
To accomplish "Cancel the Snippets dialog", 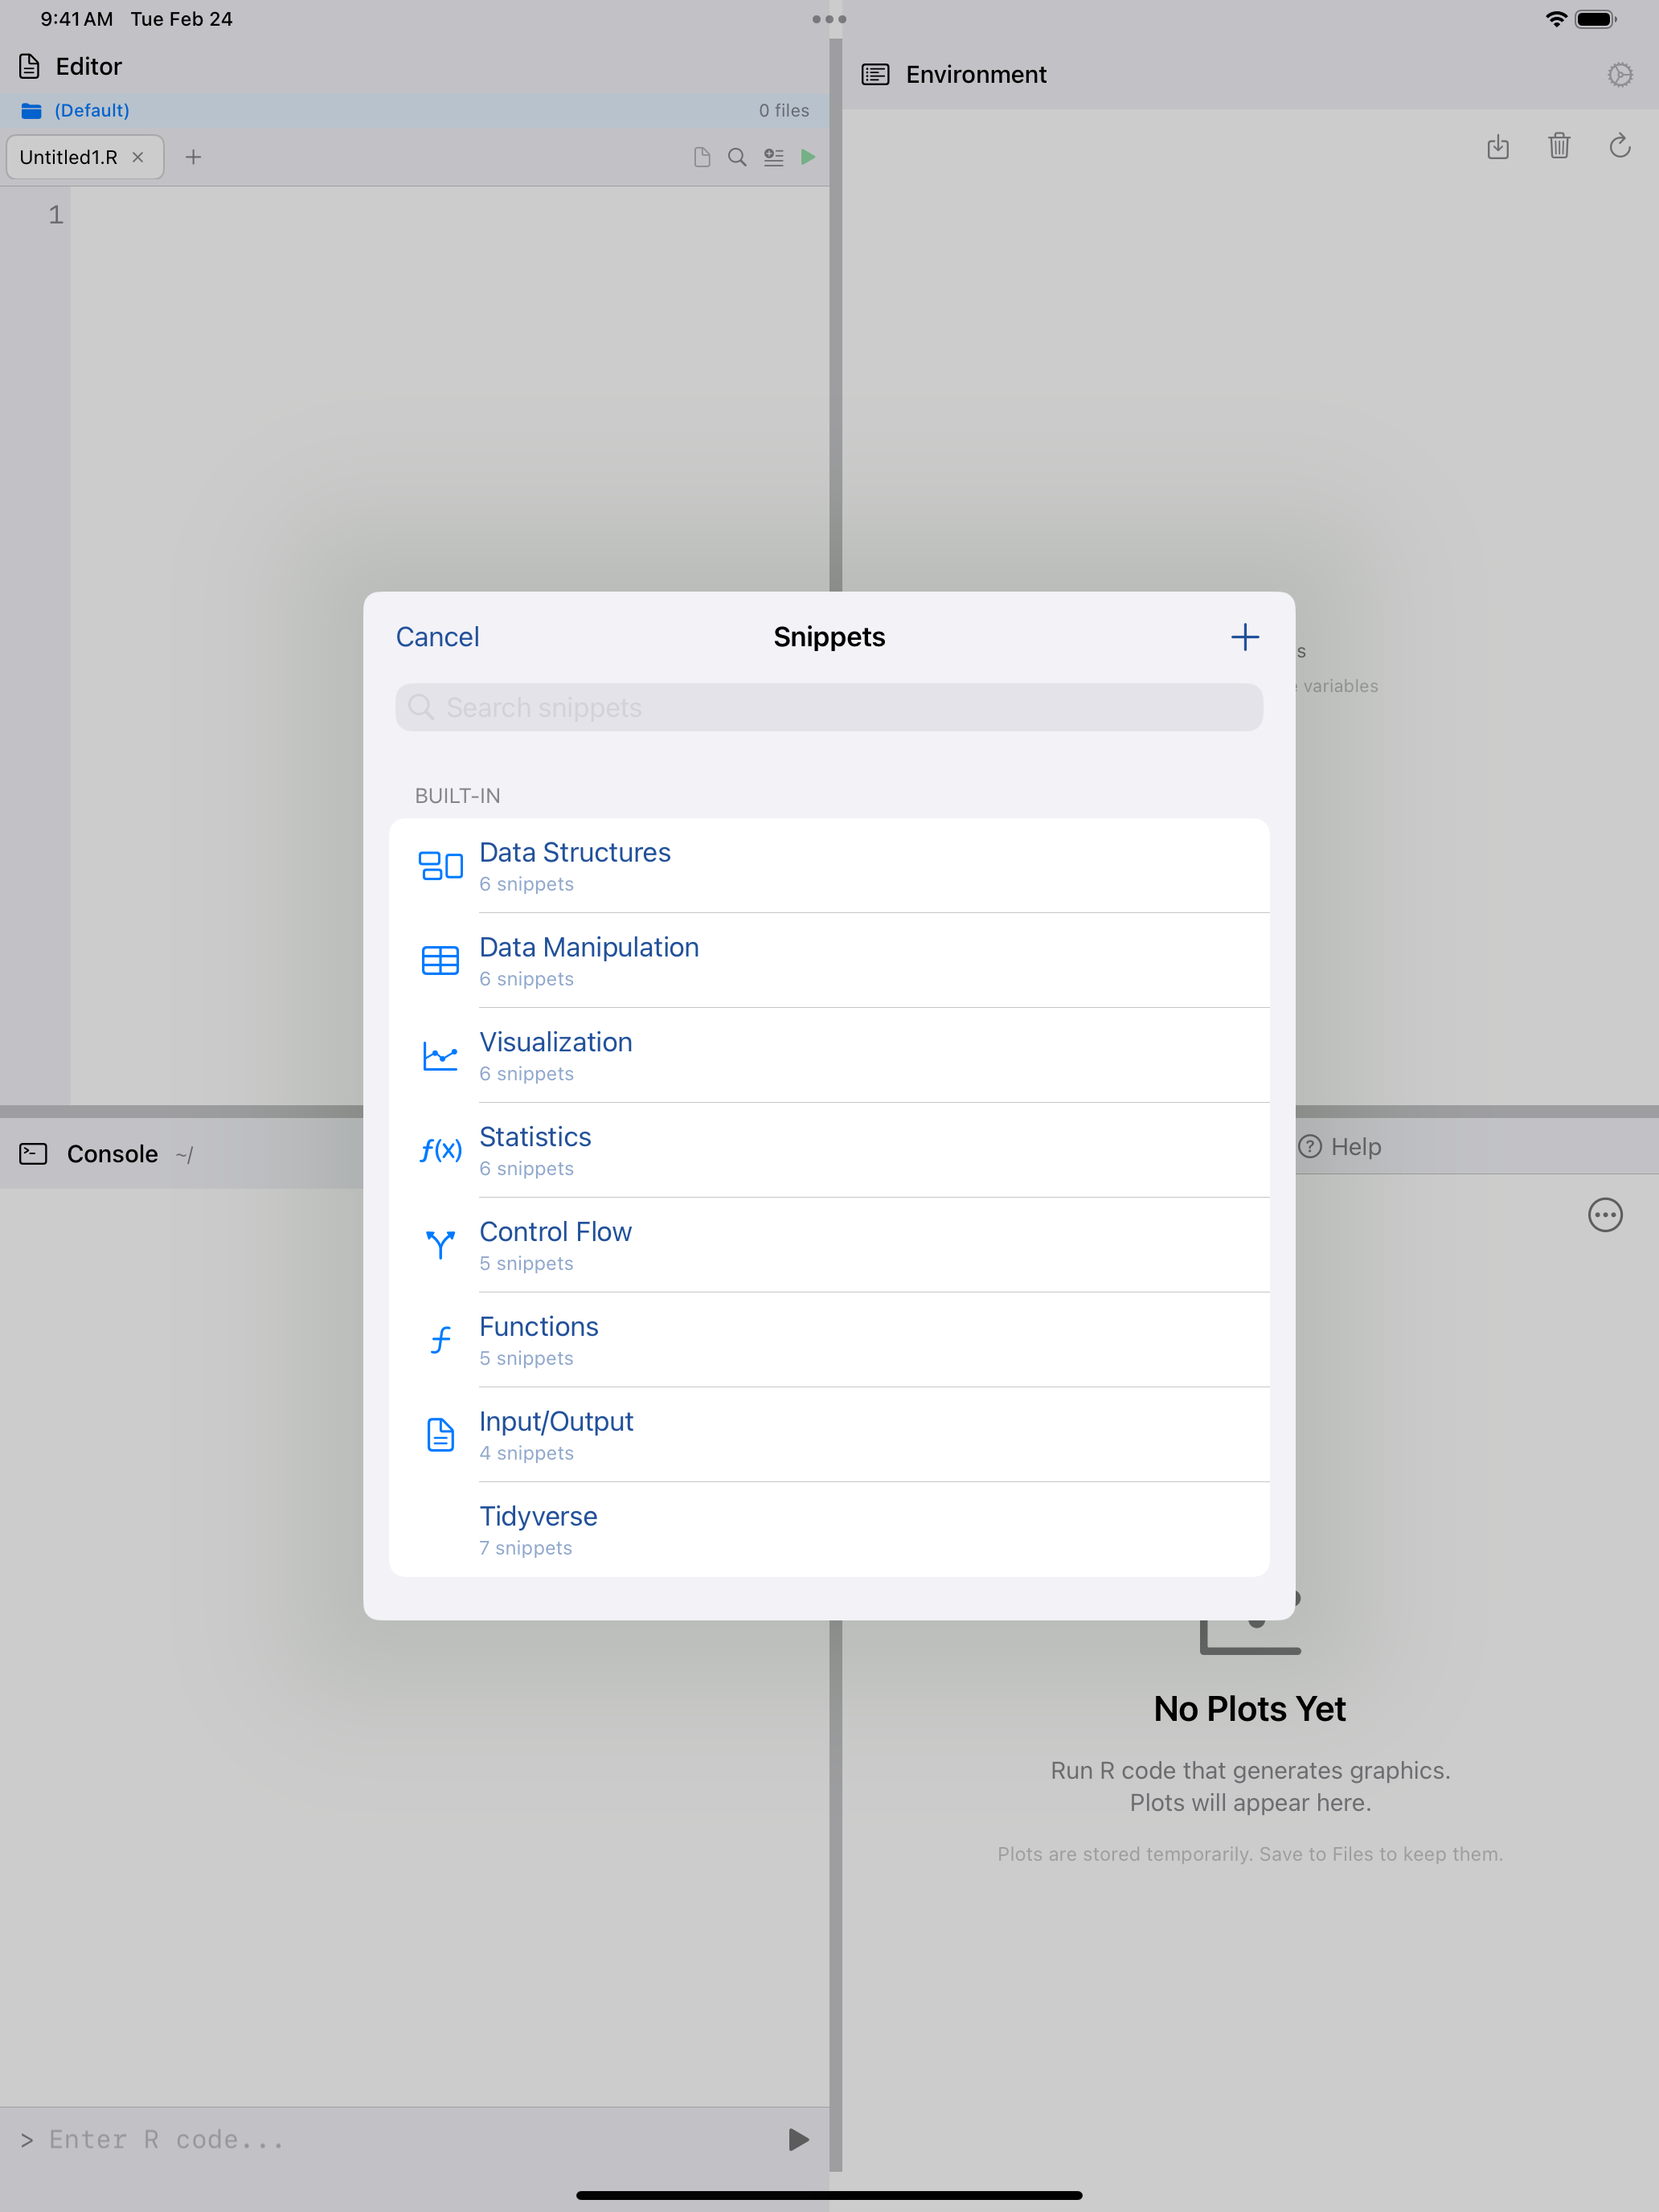I will [437, 636].
